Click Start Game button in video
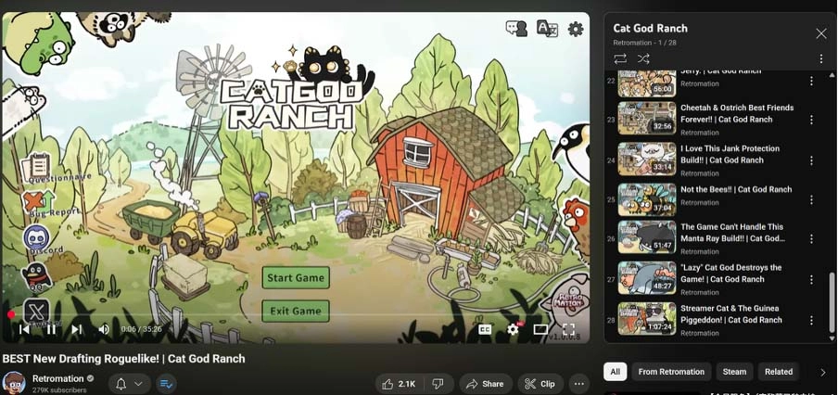The image size is (838, 395). [x=296, y=278]
